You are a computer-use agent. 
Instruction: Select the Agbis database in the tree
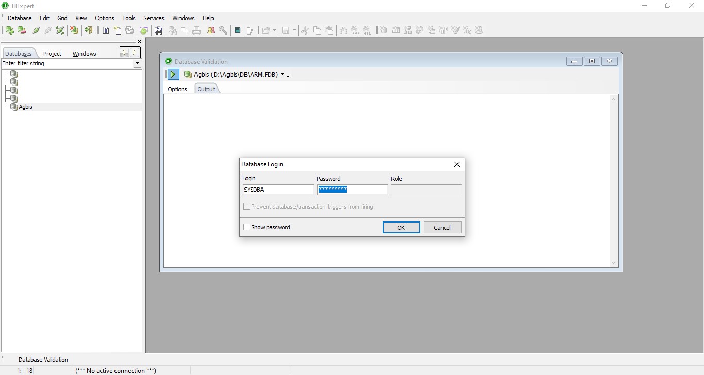(25, 107)
